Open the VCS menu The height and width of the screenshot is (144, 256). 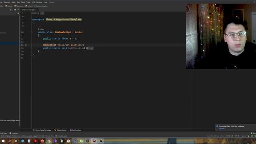click(33, 2)
